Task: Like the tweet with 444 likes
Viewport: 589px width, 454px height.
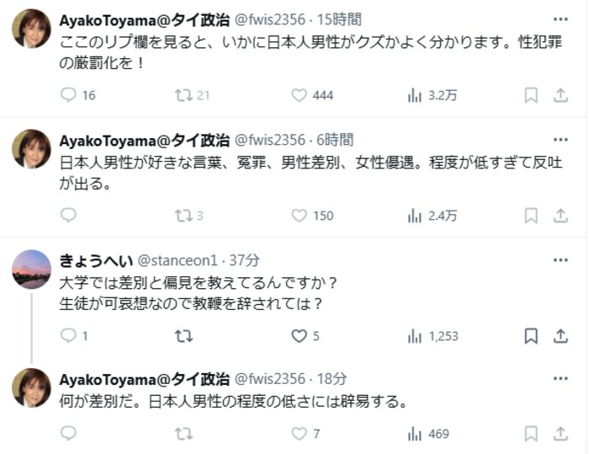Action: coord(299,95)
